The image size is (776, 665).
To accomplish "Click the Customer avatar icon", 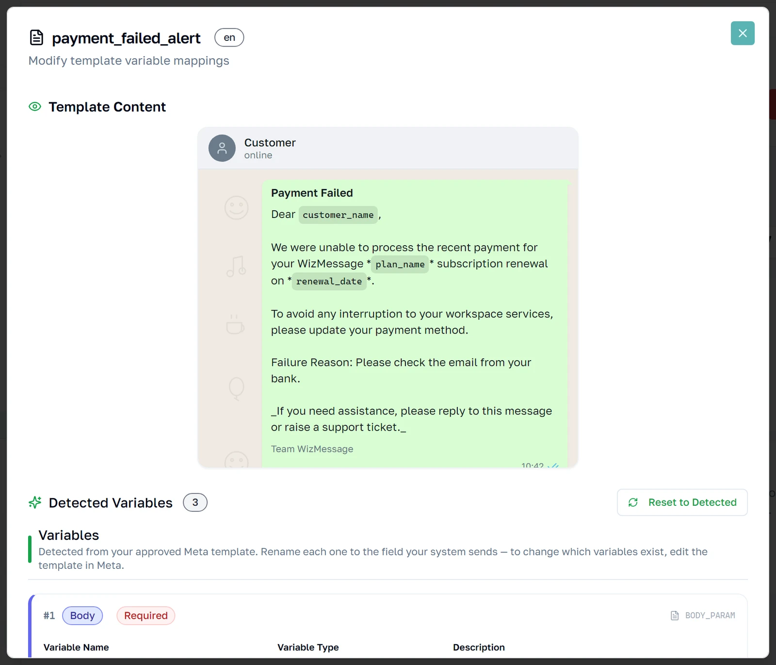I will [x=222, y=148].
